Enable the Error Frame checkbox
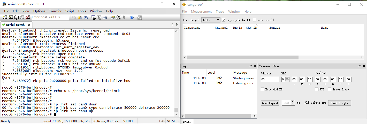 pos(330,89)
